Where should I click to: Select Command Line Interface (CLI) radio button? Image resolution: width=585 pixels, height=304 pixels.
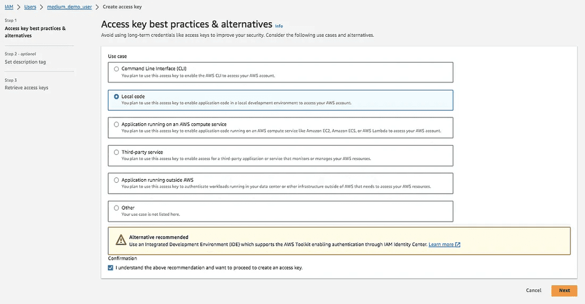[116, 69]
